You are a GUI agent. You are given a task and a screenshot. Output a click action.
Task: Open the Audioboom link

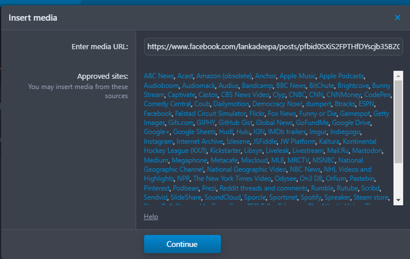tap(161, 85)
